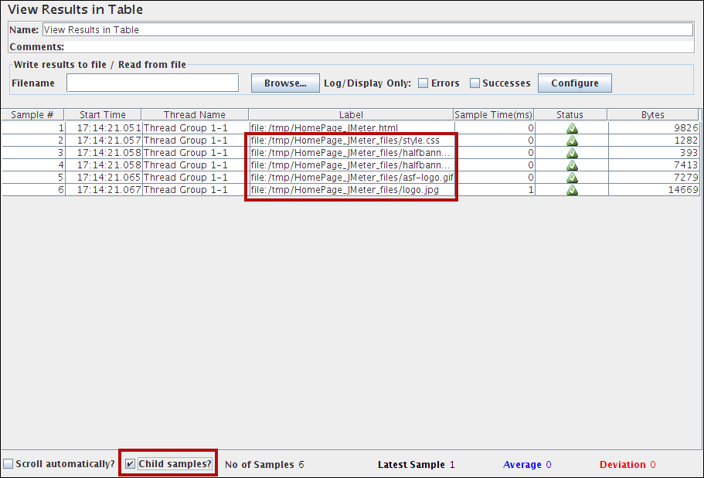Viewport: 704px width, 478px height.
Task: Open the Configure dialog button
Action: point(574,83)
